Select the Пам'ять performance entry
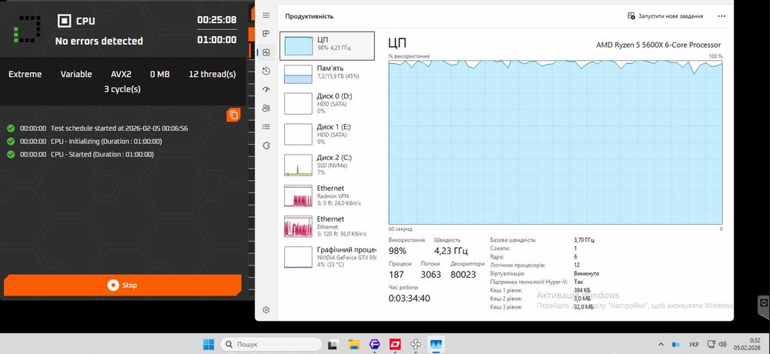The image size is (770, 354). pyautogui.click(x=327, y=74)
